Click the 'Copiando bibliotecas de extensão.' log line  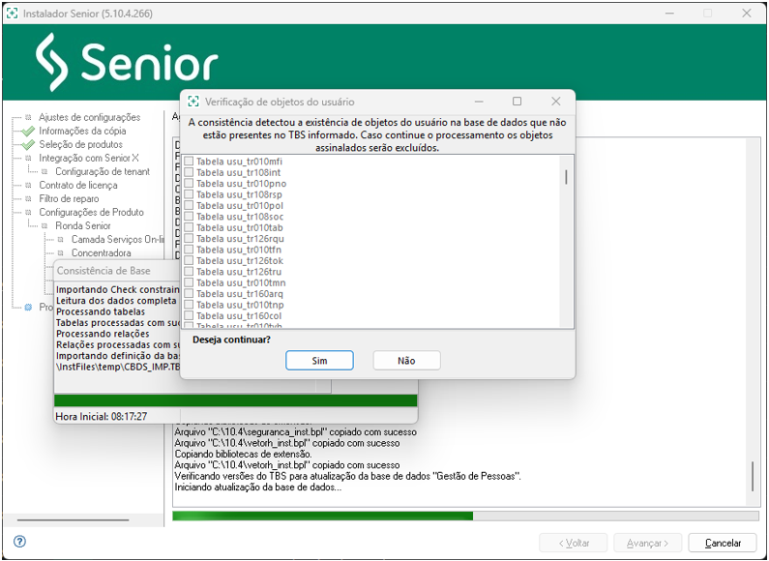(243, 454)
